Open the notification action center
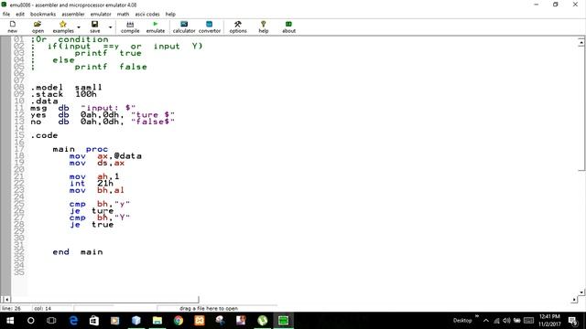The width and height of the screenshot is (586, 329). (x=573, y=321)
